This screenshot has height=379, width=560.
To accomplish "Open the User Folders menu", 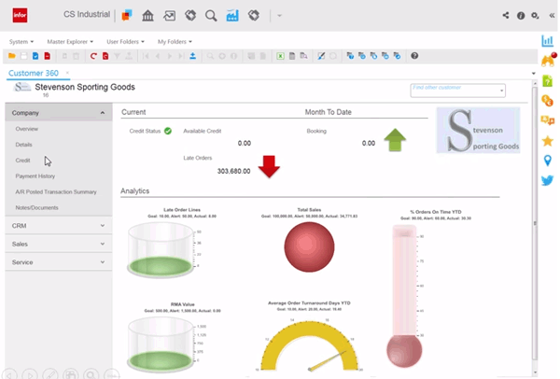I will pyautogui.click(x=125, y=42).
